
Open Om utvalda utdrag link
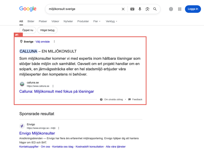pyautogui.click(x=113, y=99)
